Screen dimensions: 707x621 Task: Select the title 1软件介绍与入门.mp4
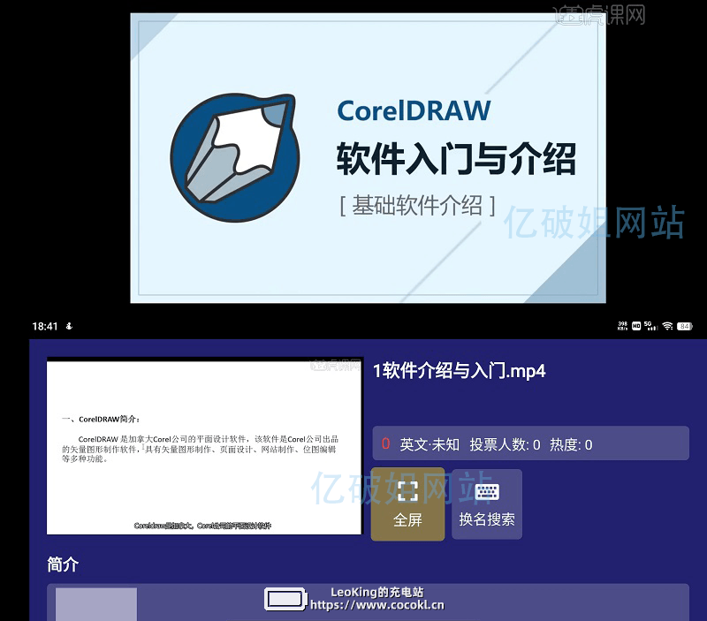pyautogui.click(x=459, y=371)
